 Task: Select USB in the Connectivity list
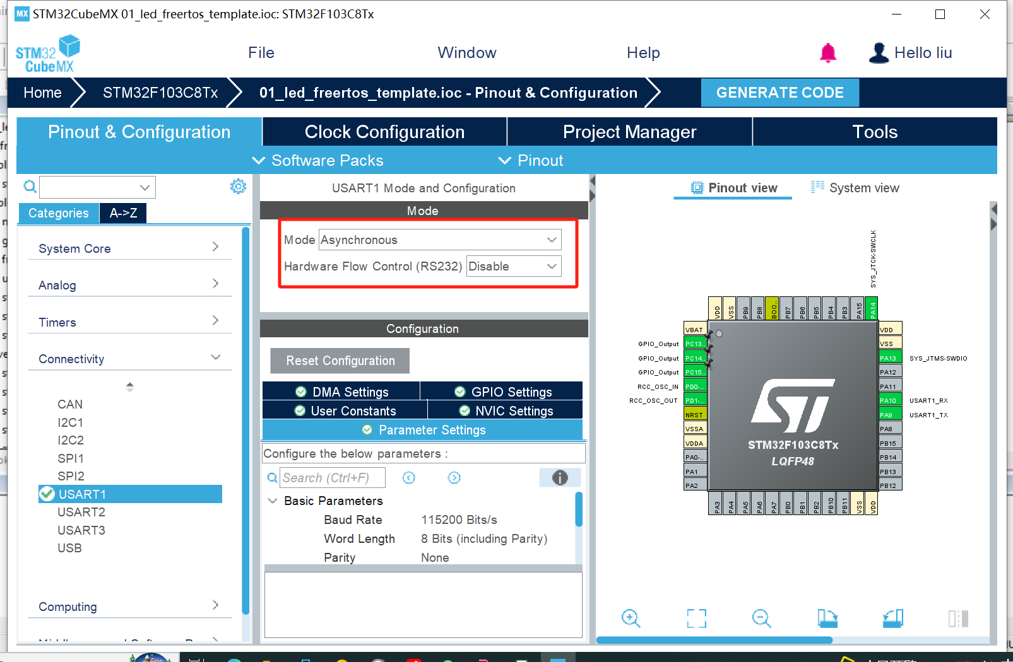(x=69, y=548)
